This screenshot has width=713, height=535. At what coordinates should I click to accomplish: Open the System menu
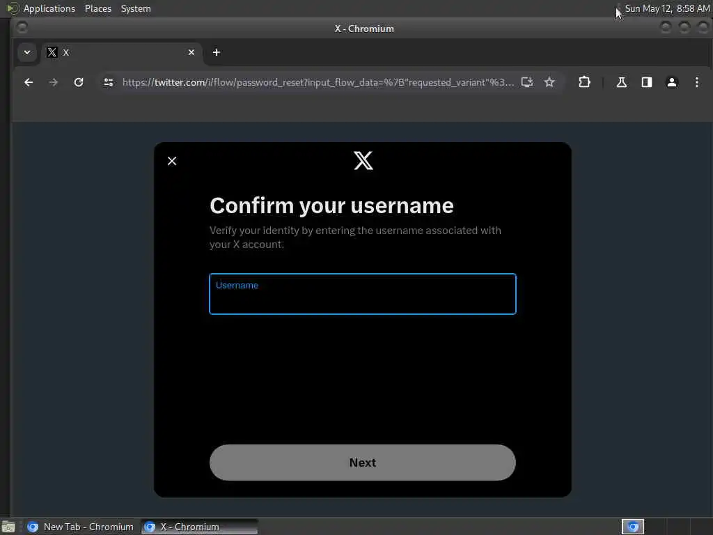coord(136,8)
